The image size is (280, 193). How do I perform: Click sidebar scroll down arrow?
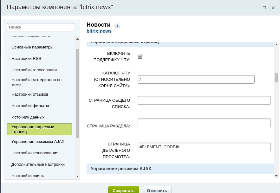pyautogui.click(x=77, y=177)
